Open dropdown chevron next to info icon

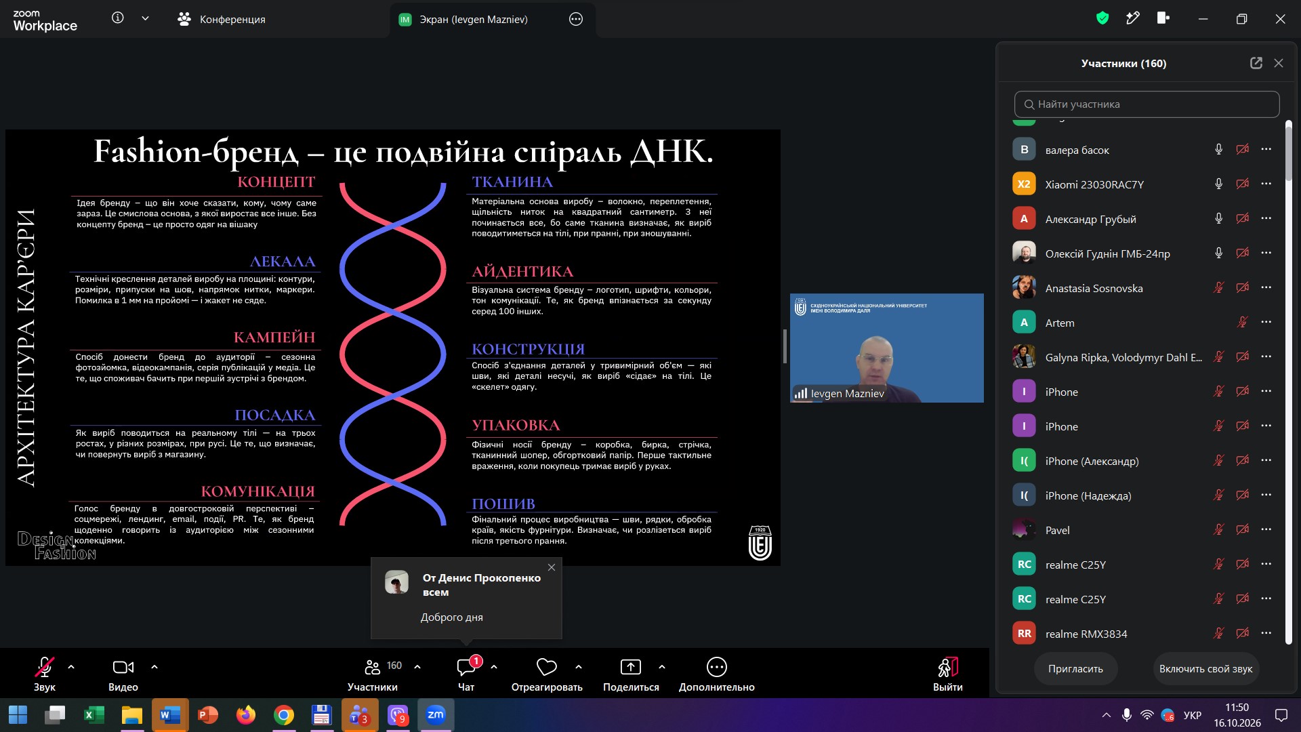tap(145, 18)
